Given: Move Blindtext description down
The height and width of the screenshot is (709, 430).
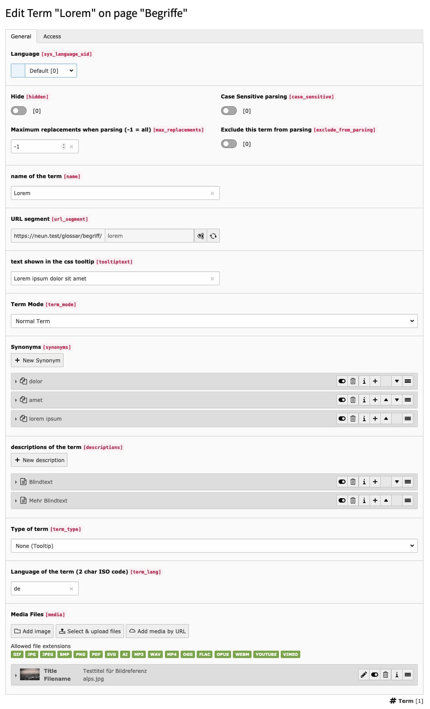Looking at the screenshot, I should click(x=397, y=482).
